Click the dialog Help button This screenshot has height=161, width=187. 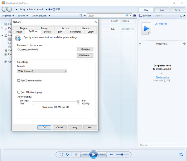tap(90, 127)
